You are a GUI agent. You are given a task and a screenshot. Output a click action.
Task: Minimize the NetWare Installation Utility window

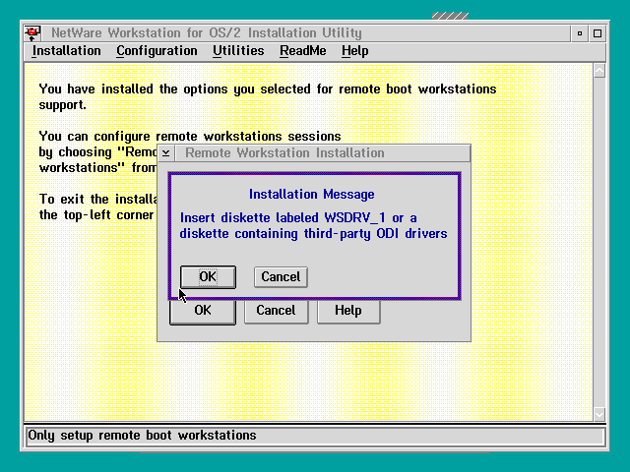click(x=580, y=33)
